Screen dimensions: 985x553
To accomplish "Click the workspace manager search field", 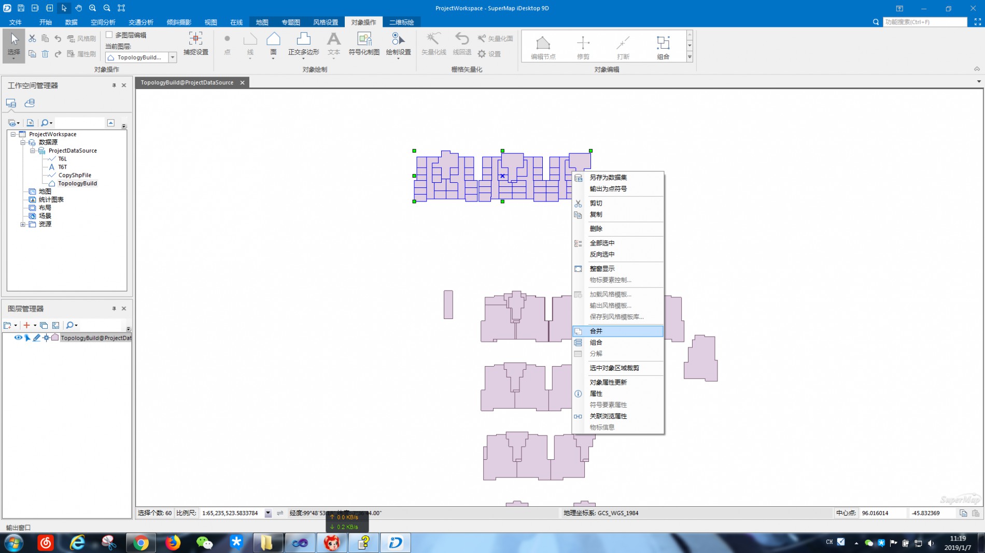I will tap(80, 123).
